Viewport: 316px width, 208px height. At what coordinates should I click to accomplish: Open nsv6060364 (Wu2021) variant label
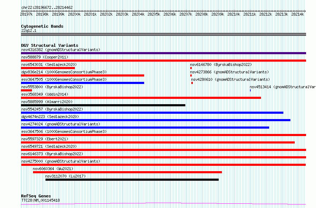(x=53, y=169)
